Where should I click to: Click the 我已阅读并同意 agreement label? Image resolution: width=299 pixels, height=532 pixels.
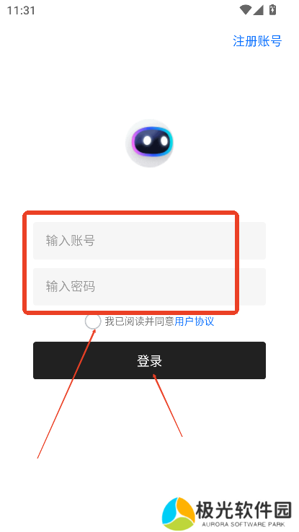pos(139,322)
